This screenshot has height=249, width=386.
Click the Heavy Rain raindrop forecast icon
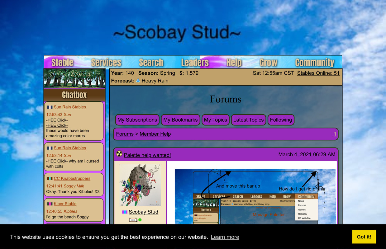click(138, 80)
